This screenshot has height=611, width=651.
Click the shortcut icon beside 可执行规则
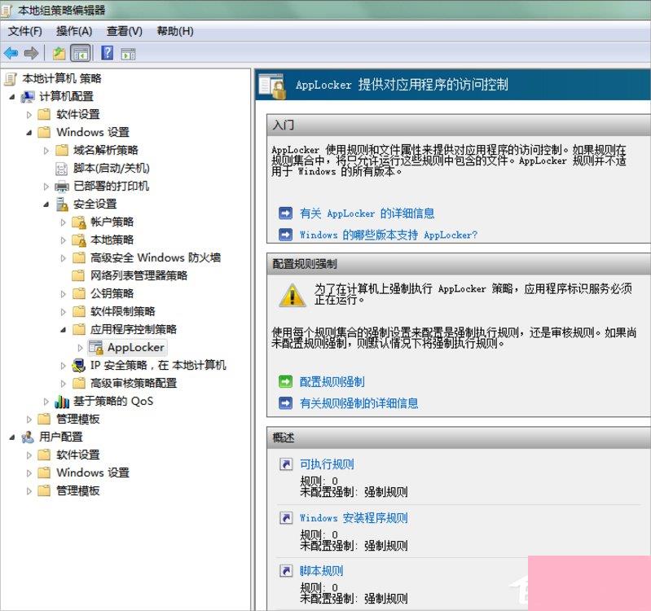coord(286,464)
